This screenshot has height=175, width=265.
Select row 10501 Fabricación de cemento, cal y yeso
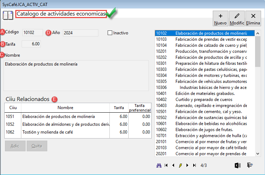[x=205, y=112]
